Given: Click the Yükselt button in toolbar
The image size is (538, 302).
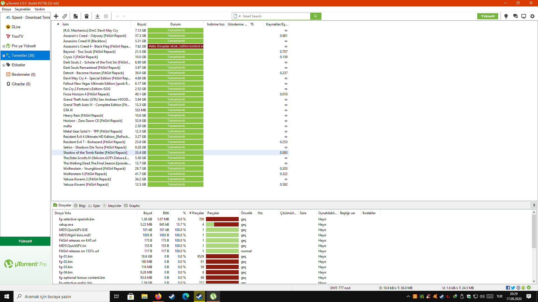Looking at the screenshot, I should [x=488, y=16].
